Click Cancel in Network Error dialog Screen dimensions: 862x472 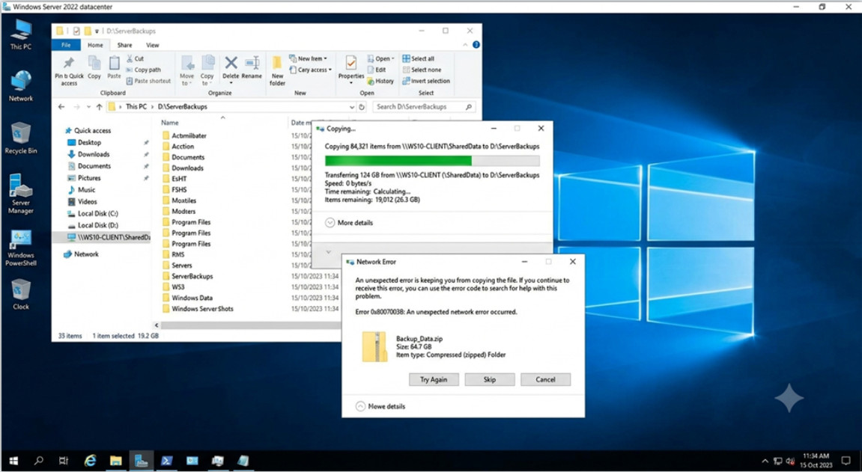545,379
